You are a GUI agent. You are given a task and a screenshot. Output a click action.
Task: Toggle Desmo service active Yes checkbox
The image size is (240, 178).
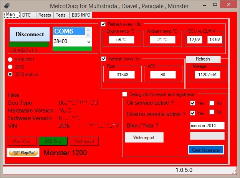coord(192,113)
